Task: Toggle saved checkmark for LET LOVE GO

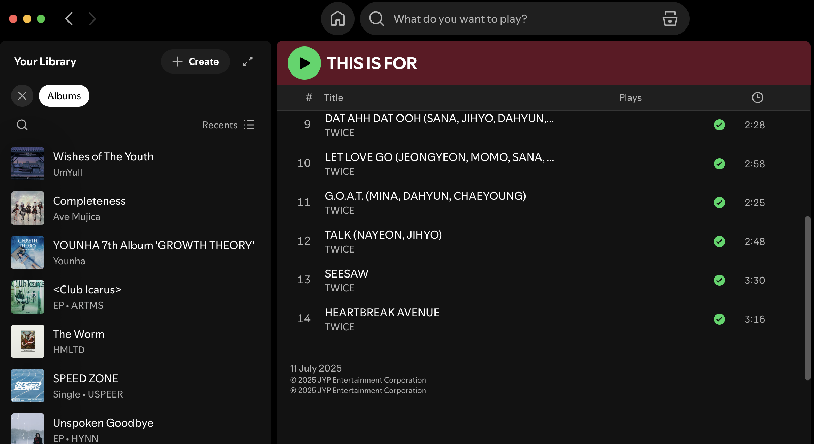Action: [x=719, y=164]
